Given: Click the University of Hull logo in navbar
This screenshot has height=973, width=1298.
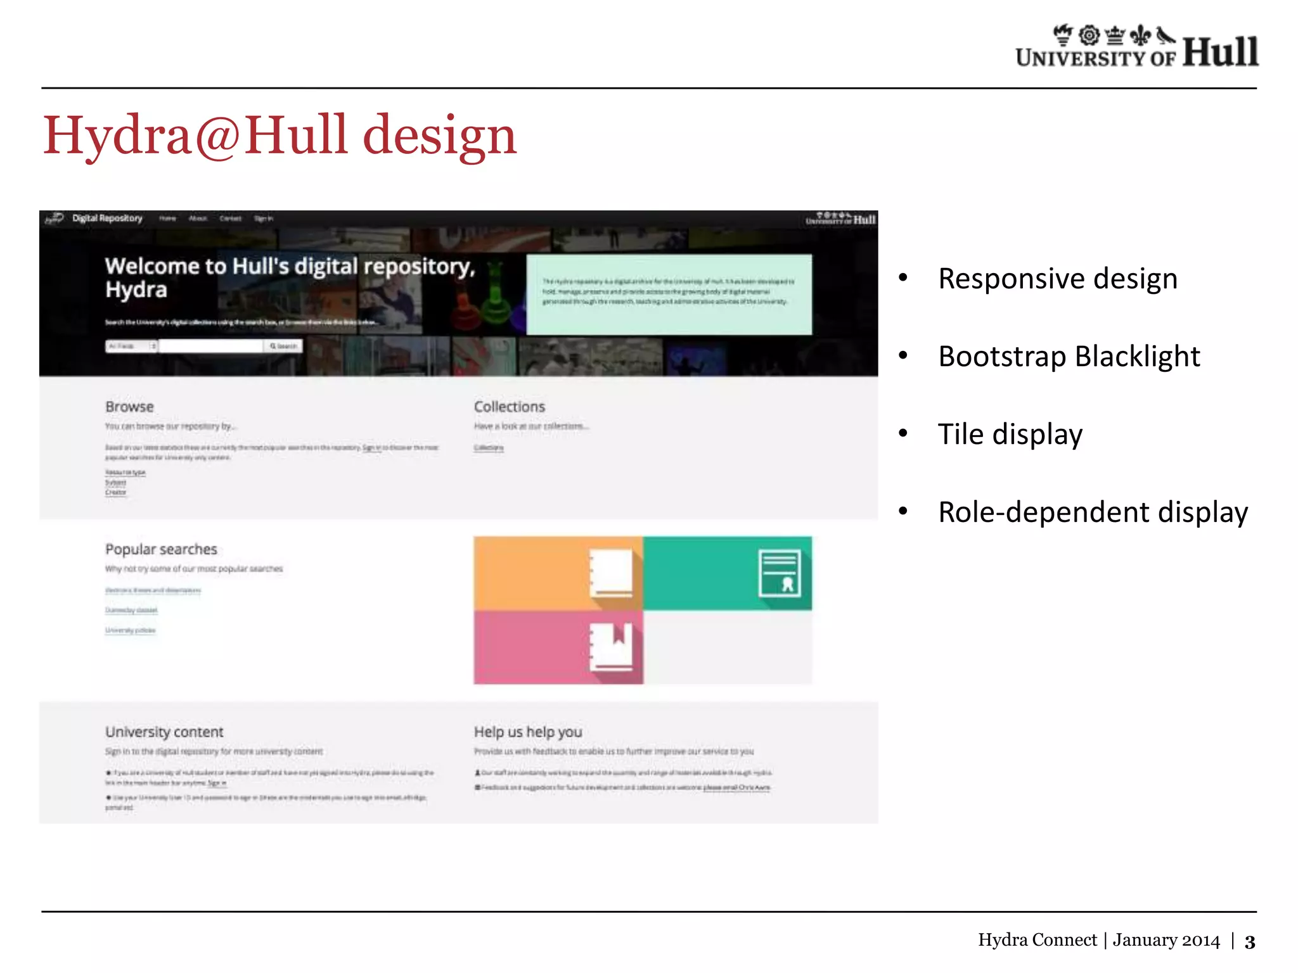Looking at the screenshot, I should (840, 219).
